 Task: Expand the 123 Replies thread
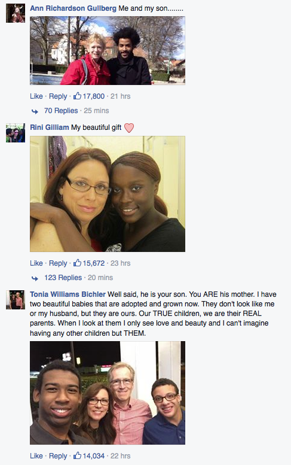tap(63, 278)
